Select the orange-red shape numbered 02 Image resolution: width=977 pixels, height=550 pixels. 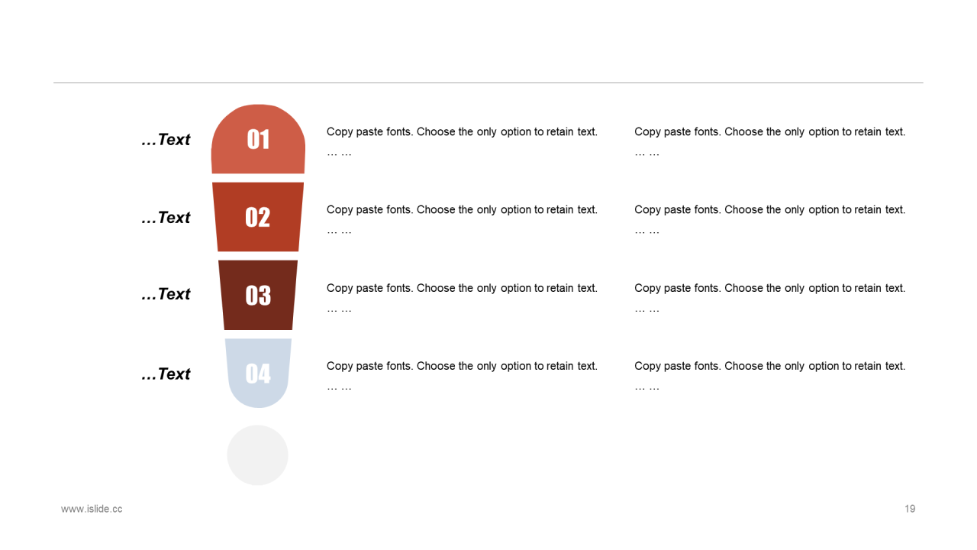tap(258, 217)
